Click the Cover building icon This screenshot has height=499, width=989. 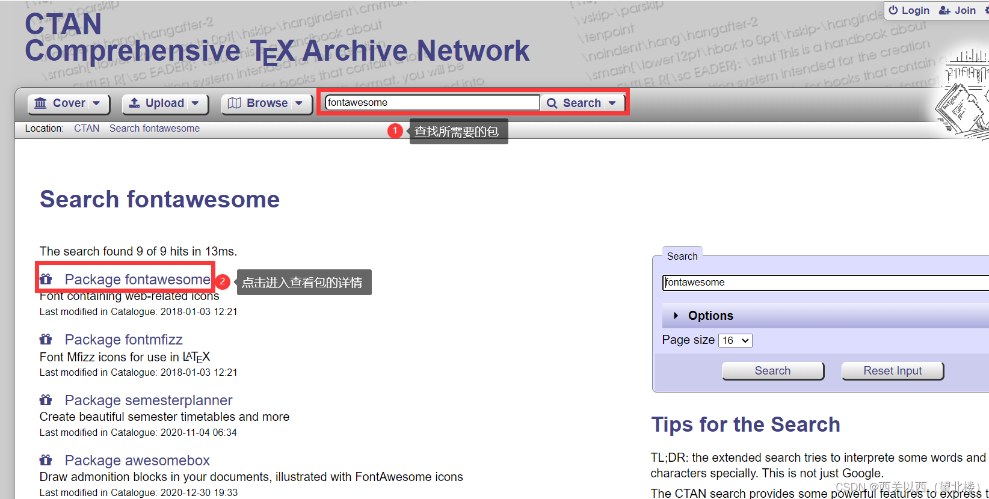click(40, 103)
